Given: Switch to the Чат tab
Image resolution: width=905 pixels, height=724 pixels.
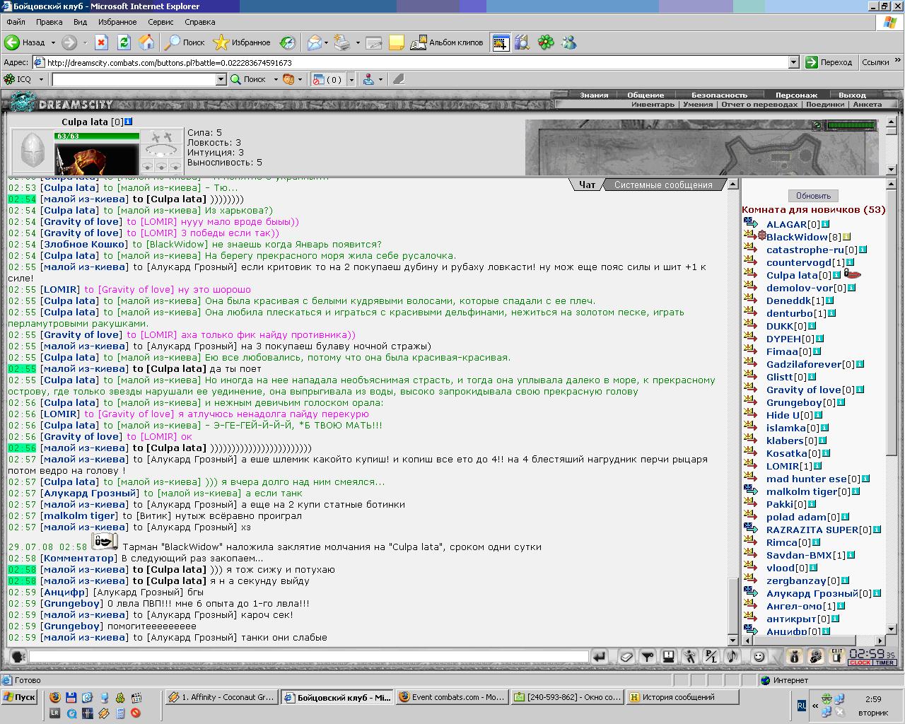Looking at the screenshot, I should [x=587, y=185].
